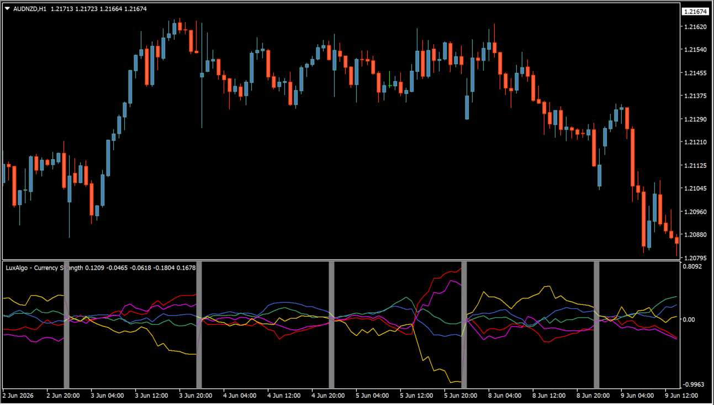Select the gray session bar at 3 Jun 20:00
Viewport: 714px width, 405px height.
[x=199, y=325]
